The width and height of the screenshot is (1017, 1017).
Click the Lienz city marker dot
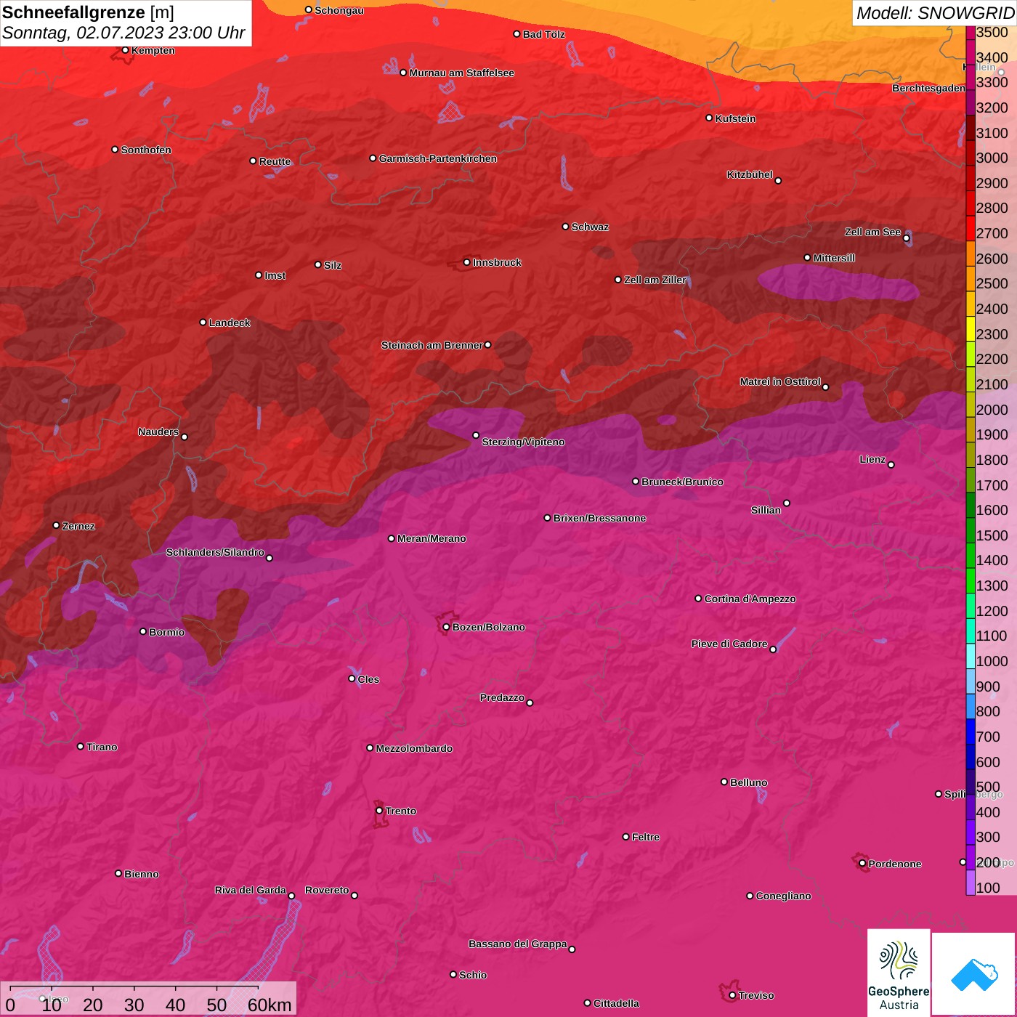[x=891, y=465]
